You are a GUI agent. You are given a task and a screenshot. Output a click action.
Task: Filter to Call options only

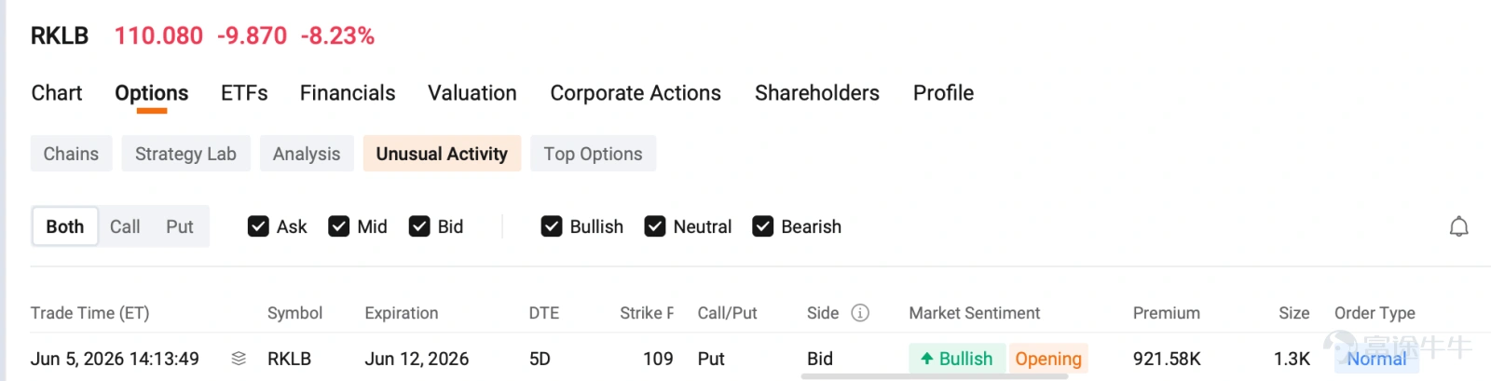pos(125,226)
